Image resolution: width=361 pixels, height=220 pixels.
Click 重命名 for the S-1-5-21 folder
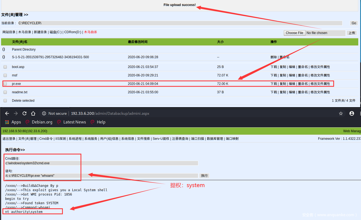(x=285, y=57)
